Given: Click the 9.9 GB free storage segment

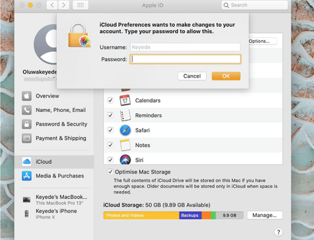Looking at the screenshot, I should pos(230,215).
